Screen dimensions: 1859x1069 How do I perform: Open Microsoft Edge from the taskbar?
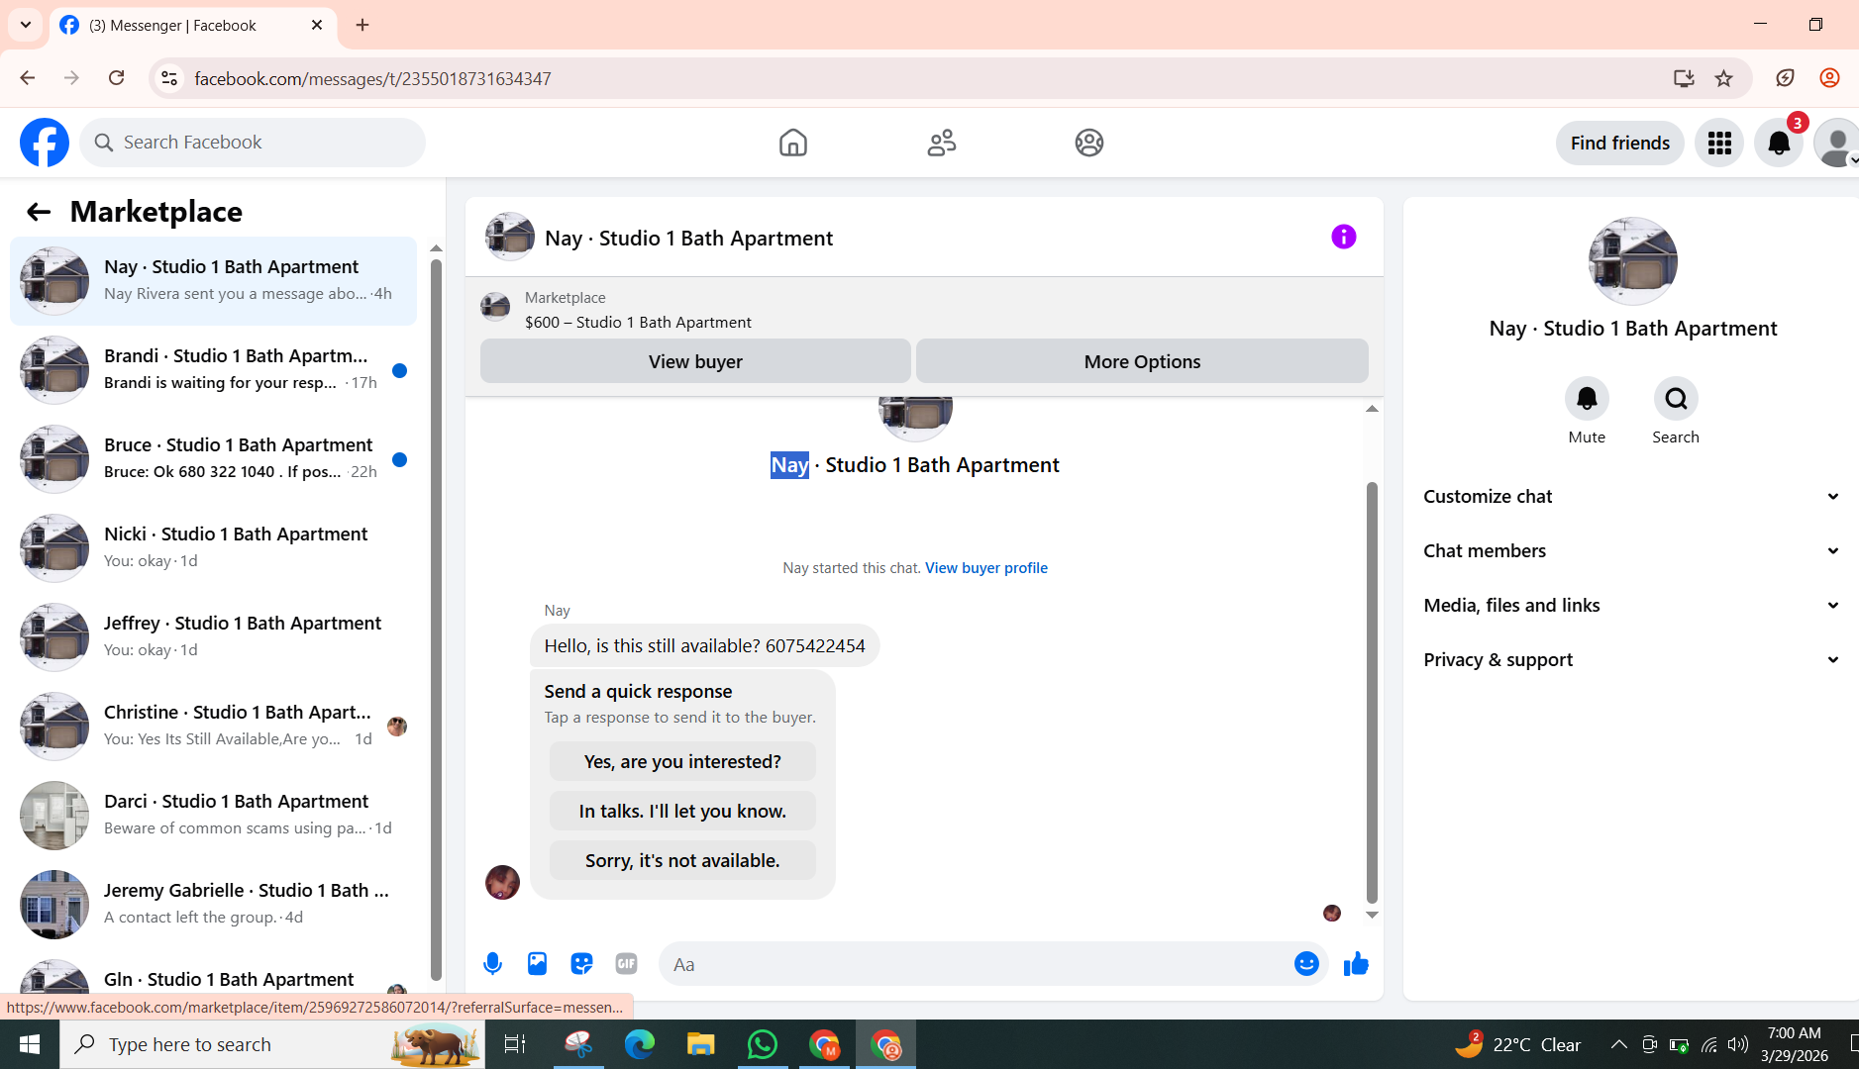tap(640, 1044)
